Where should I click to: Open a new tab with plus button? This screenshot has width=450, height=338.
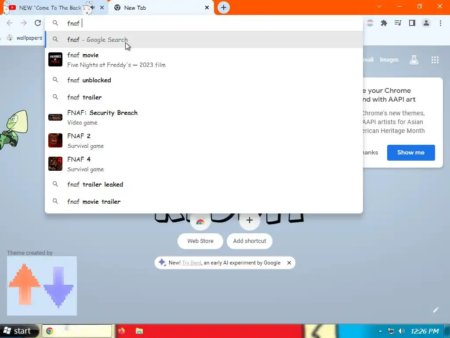[x=224, y=7]
